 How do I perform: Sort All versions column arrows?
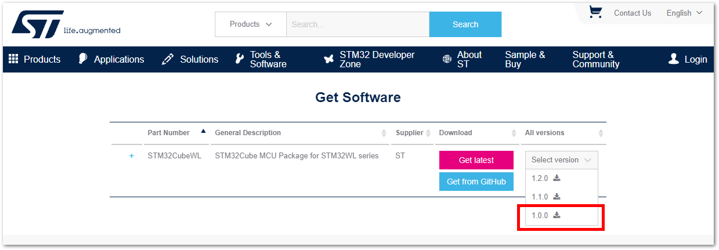point(601,133)
